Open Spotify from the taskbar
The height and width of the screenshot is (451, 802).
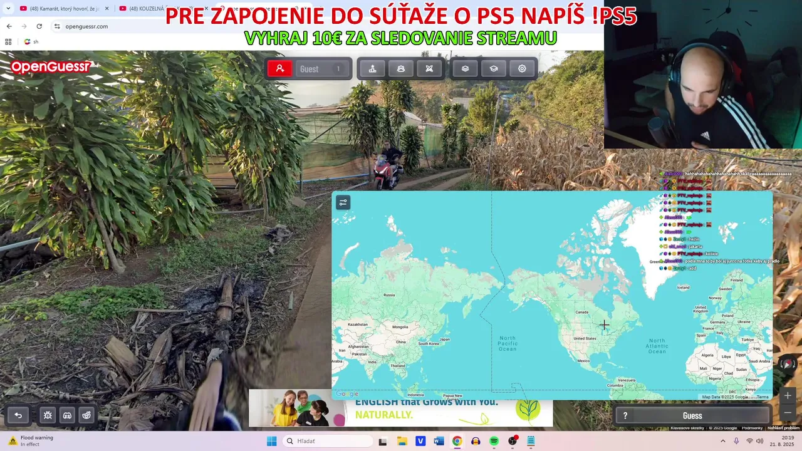494,441
